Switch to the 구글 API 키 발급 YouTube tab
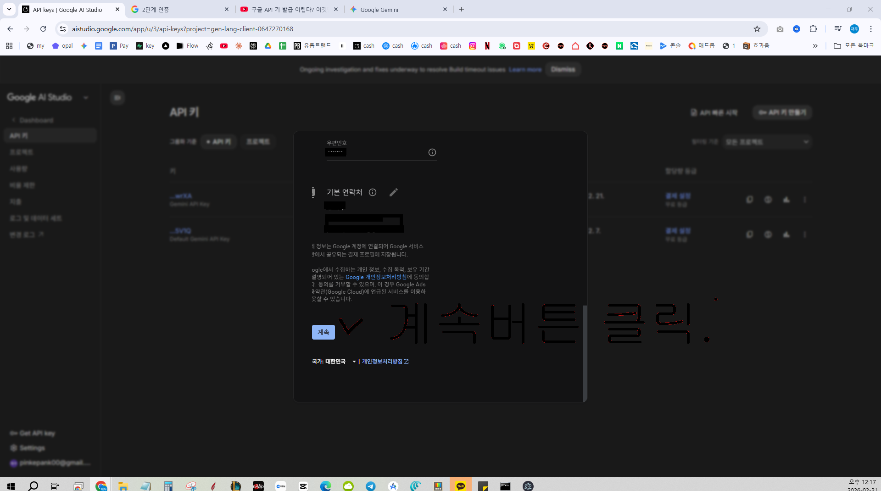Screen dimensions: 881x491 click(x=289, y=9)
